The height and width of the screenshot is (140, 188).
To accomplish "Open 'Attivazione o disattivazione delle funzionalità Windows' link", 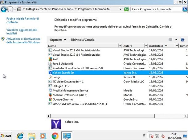I will (x=23, y=41).
